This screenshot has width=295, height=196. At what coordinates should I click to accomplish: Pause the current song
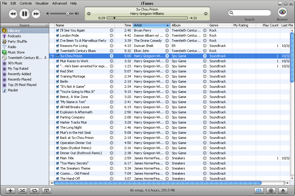click(x=25, y=14)
